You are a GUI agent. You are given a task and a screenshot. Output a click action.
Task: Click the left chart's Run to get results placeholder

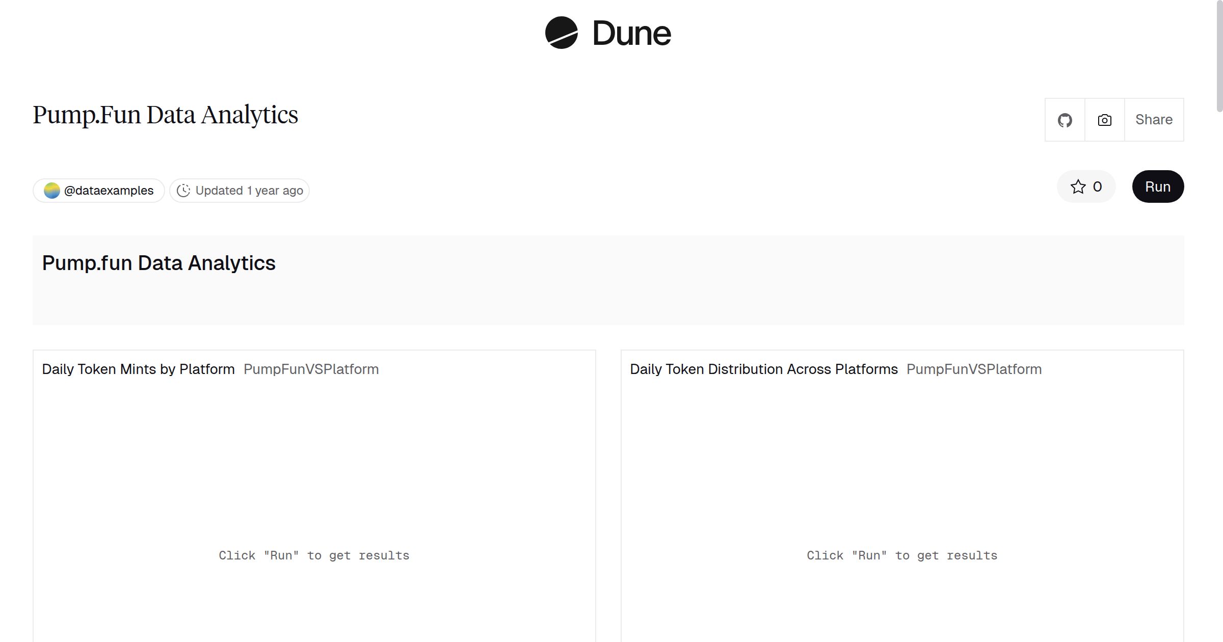point(314,555)
